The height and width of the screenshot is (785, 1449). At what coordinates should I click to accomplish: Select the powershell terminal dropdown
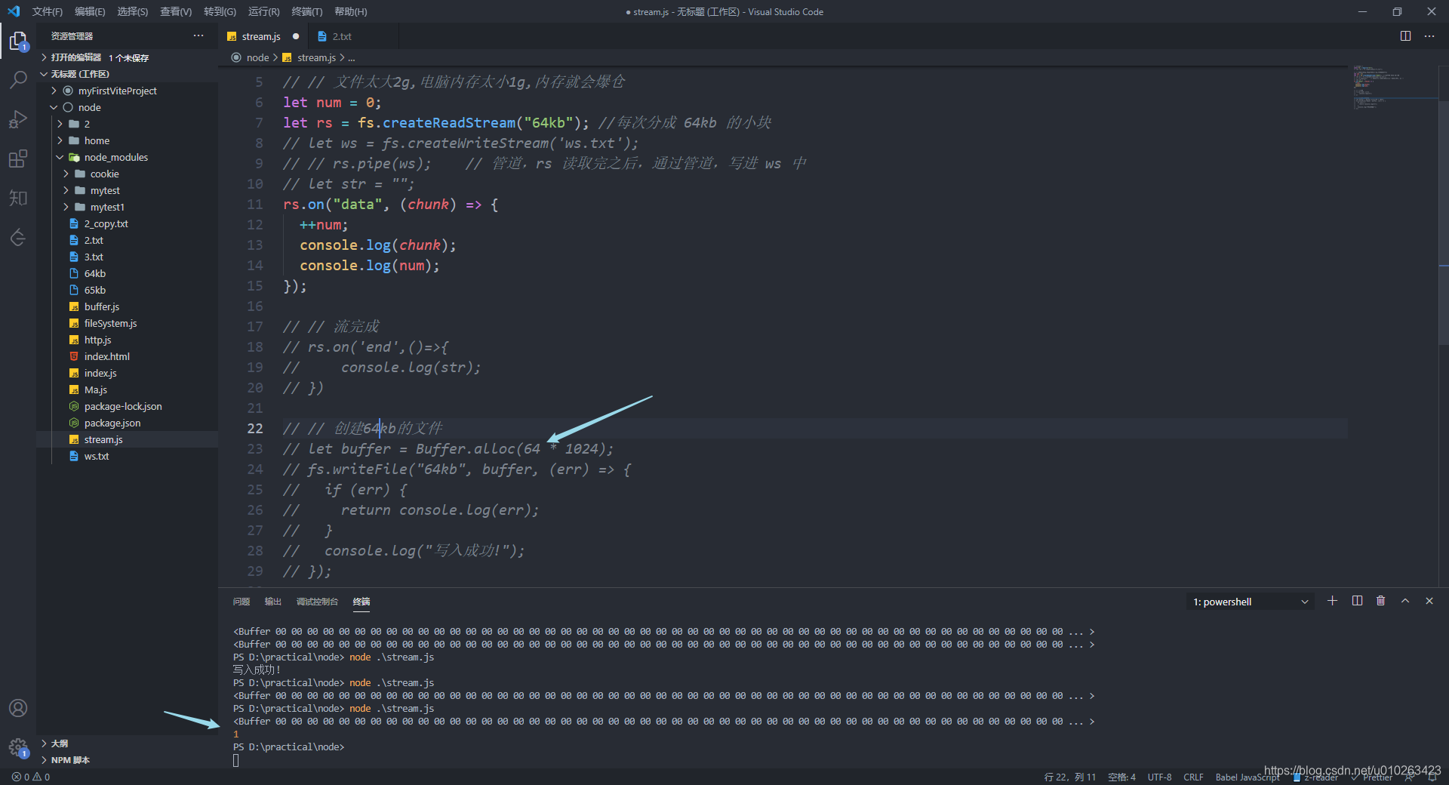(1251, 602)
